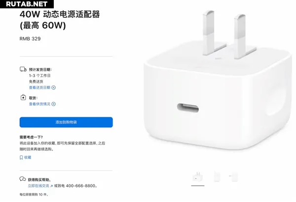Click the 收藏 save for later link
The image size is (296, 202).
(x=28, y=157)
